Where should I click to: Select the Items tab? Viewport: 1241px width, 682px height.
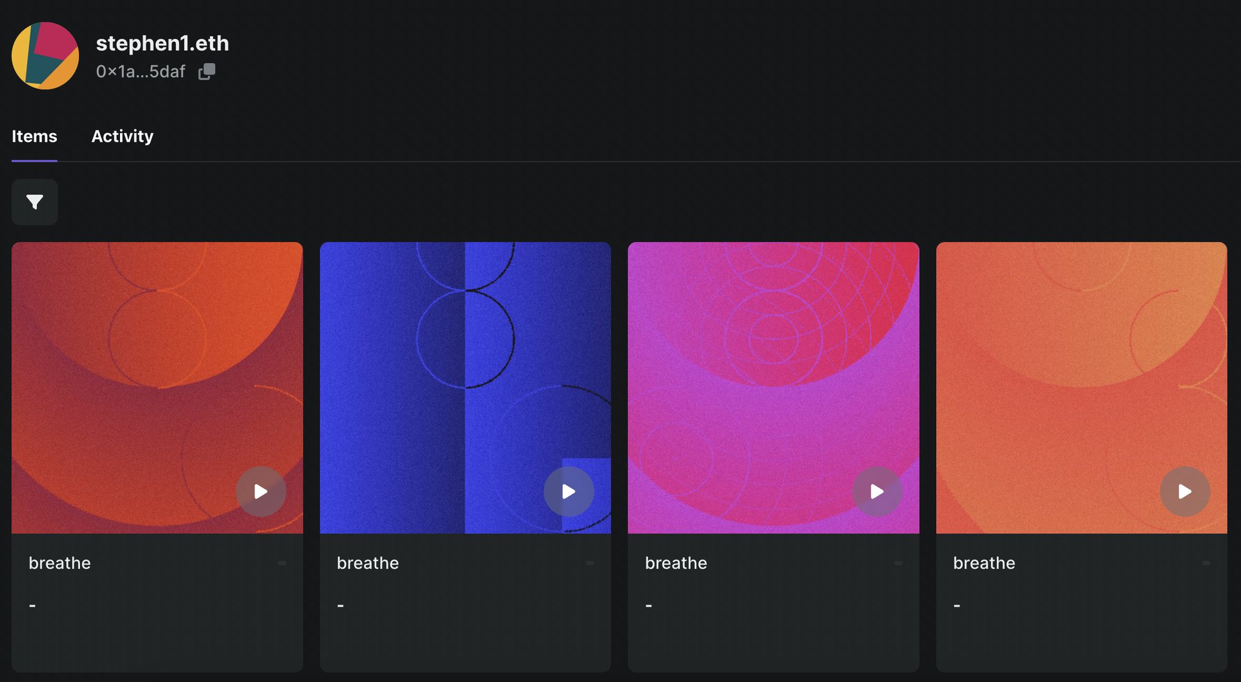(x=35, y=136)
